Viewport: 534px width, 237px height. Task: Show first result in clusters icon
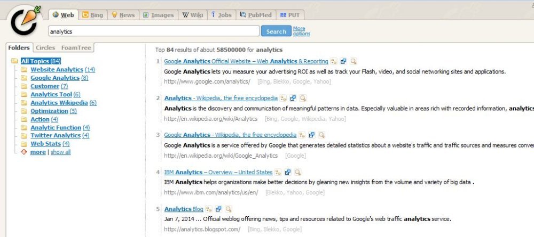[x=334, y=61]
